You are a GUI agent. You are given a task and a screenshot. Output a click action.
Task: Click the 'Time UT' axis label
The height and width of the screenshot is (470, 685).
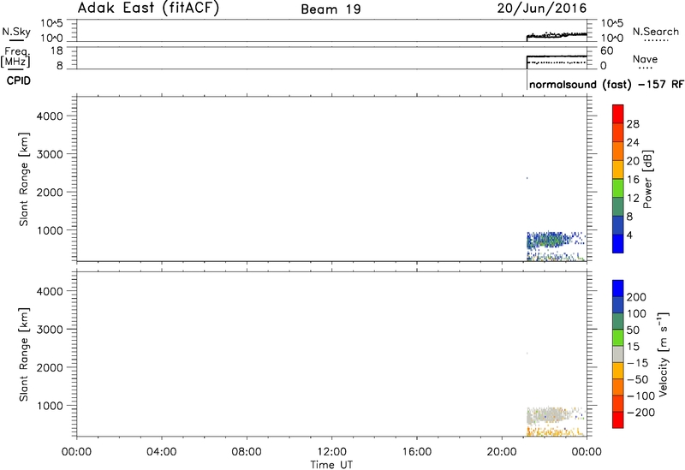point(331,465)
